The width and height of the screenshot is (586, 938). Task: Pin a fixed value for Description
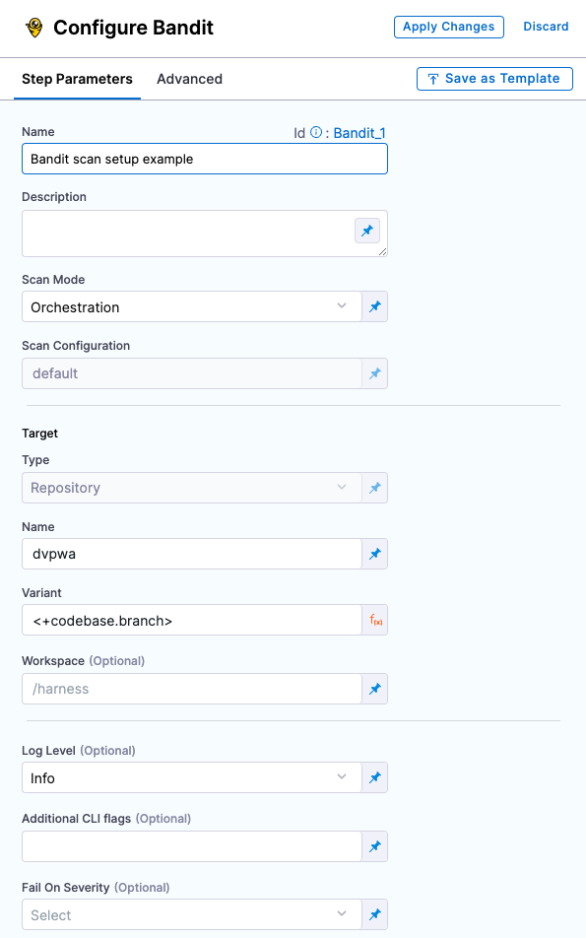(366, 231)
